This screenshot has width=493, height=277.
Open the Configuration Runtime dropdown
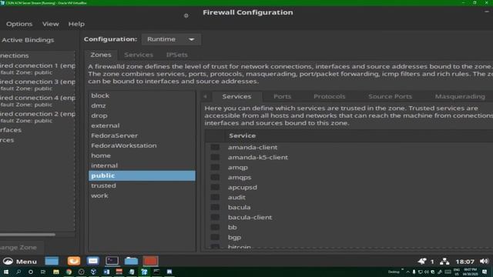171,39
